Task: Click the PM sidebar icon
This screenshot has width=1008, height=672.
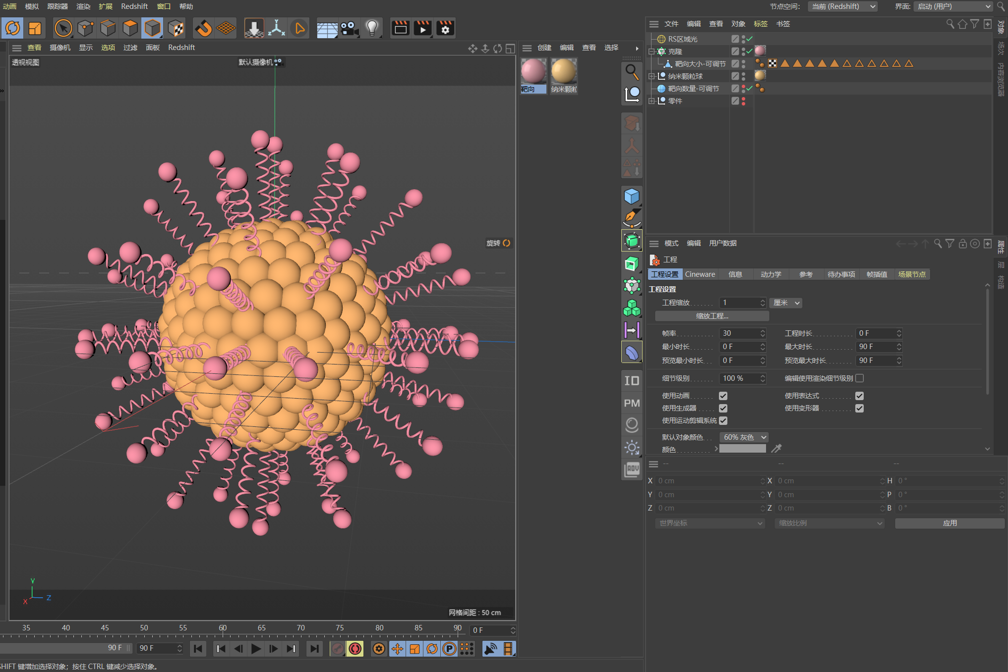Action: click(x=632, y=403)
